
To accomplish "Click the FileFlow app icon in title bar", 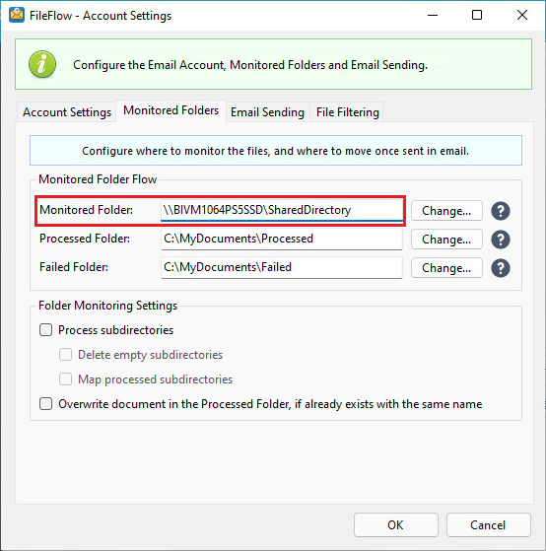I will coord(17,15).
